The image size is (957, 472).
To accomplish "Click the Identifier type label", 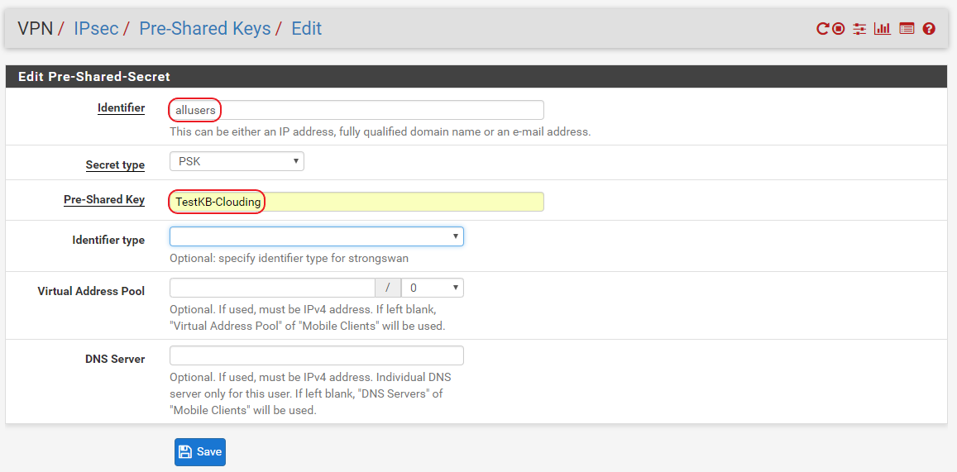I will pos(108,240).
